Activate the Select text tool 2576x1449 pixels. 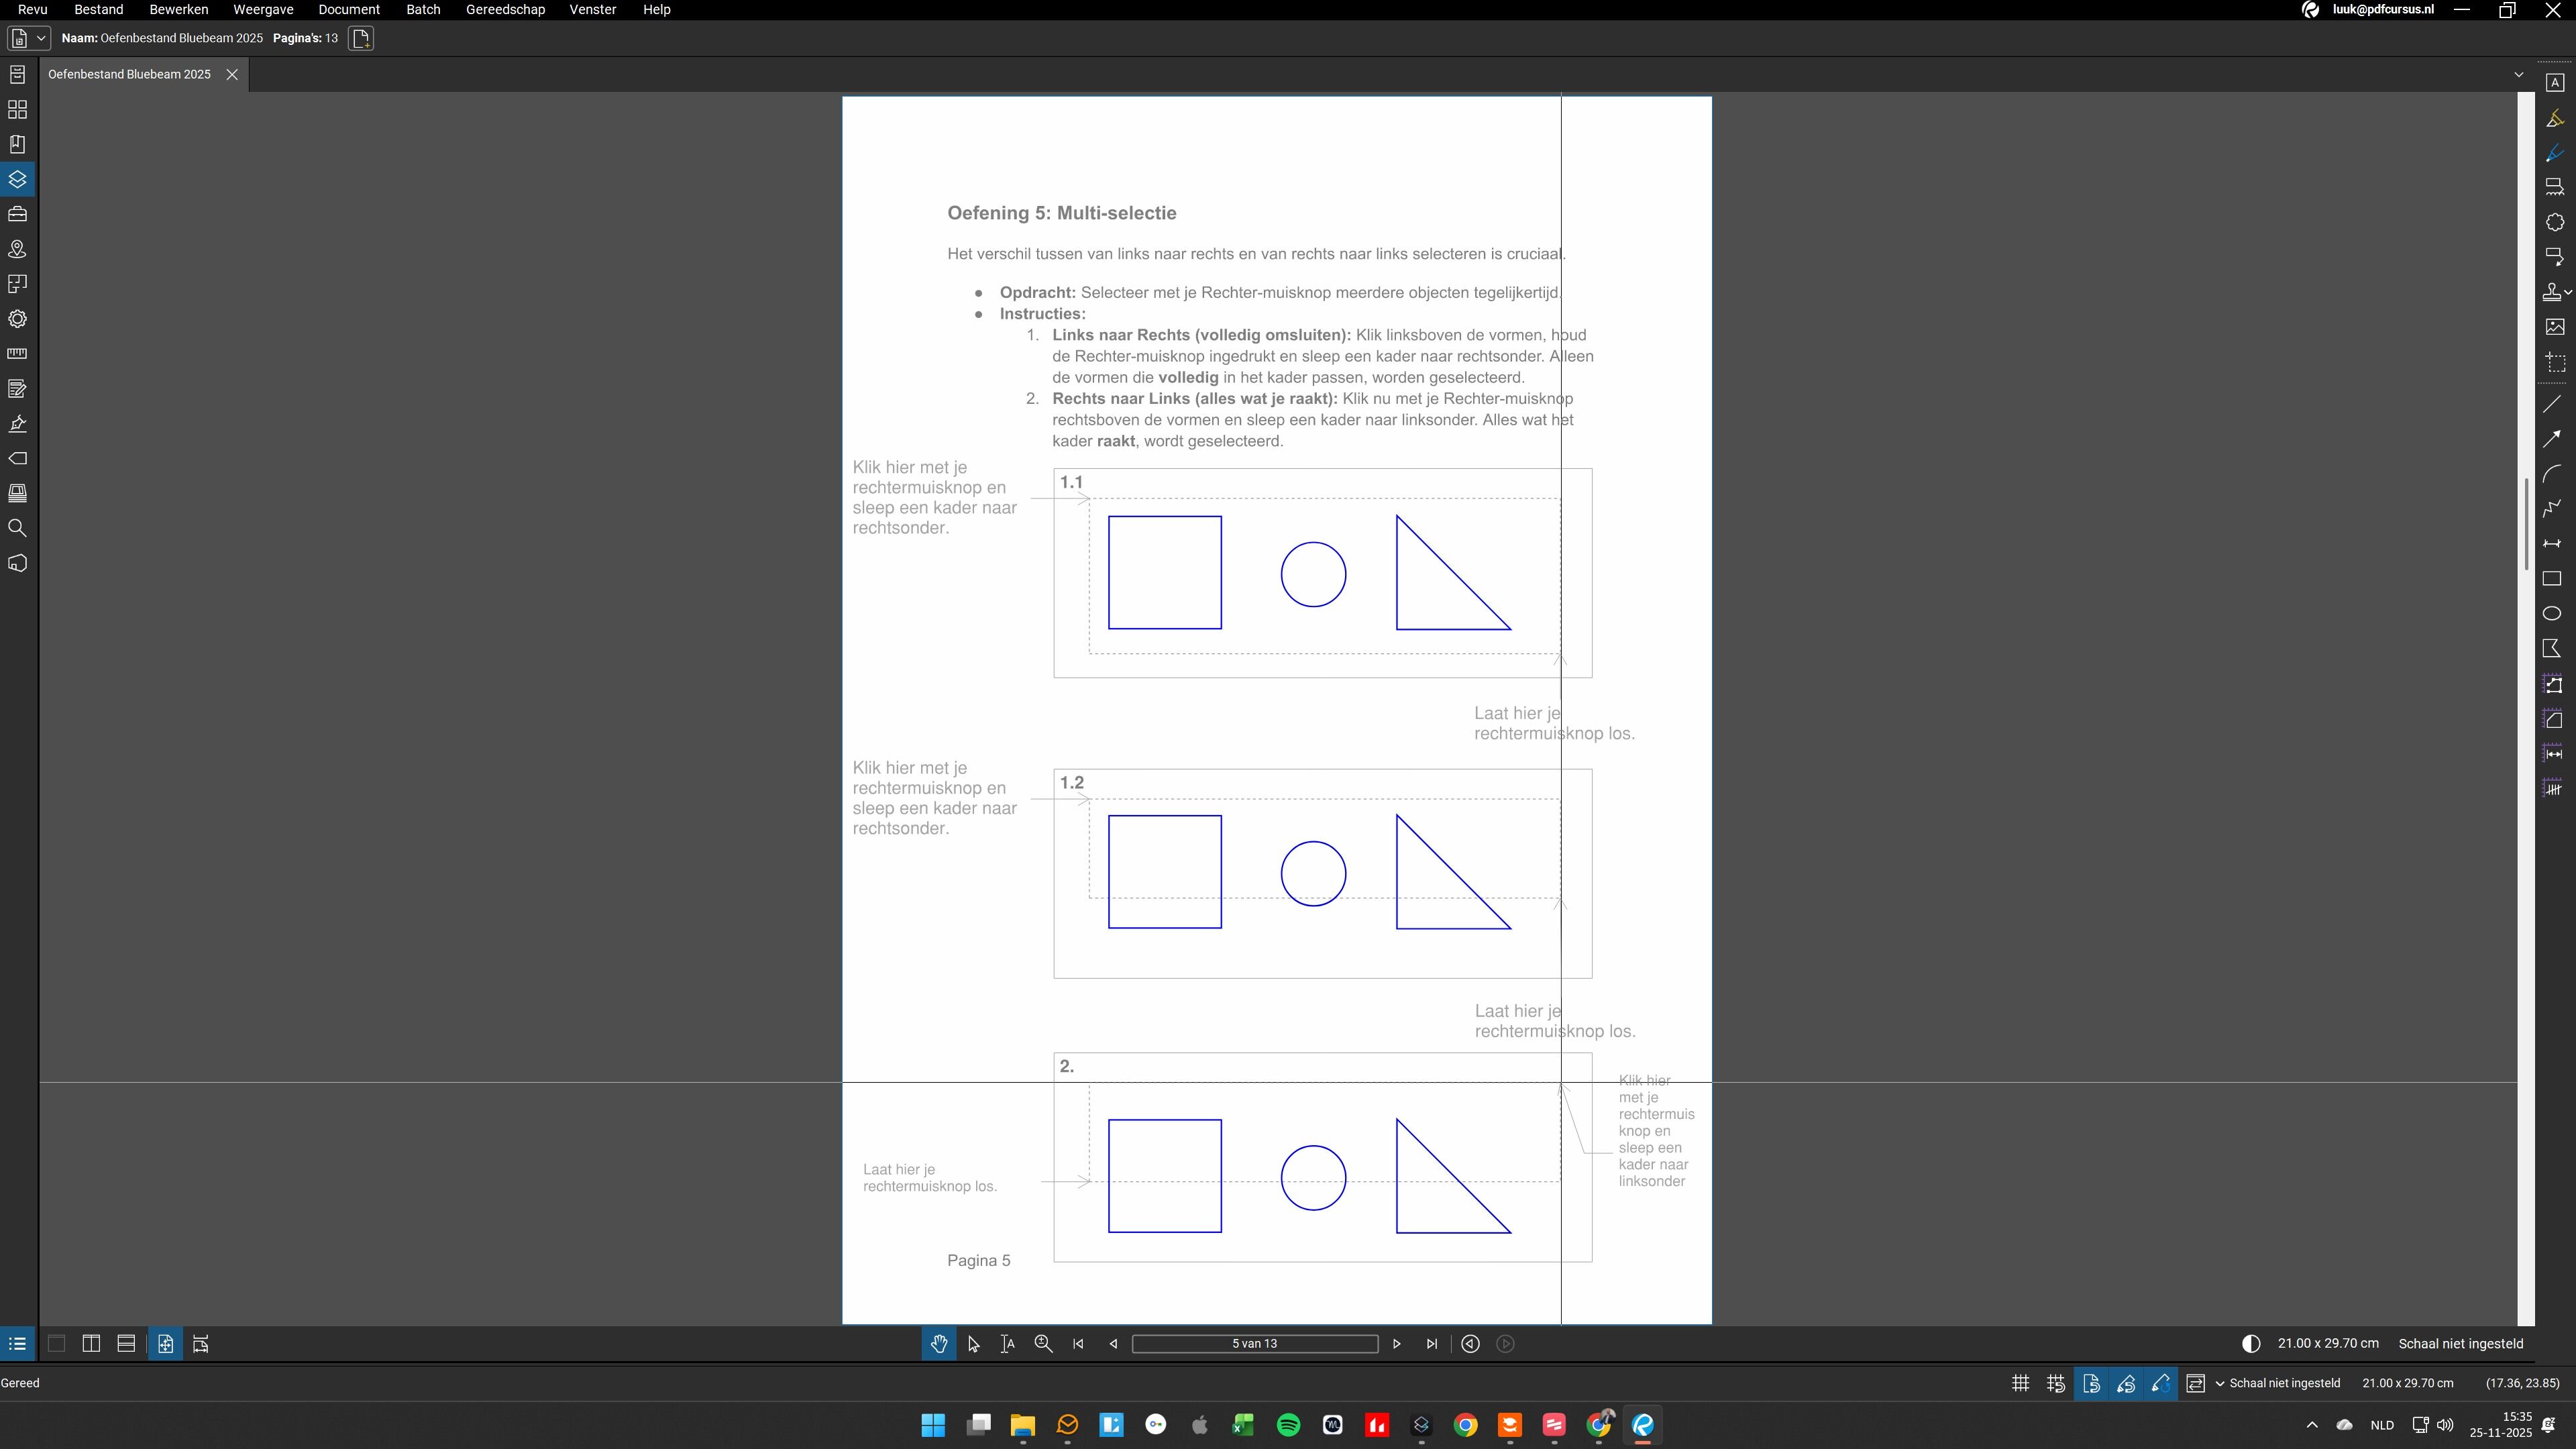1008,1344
